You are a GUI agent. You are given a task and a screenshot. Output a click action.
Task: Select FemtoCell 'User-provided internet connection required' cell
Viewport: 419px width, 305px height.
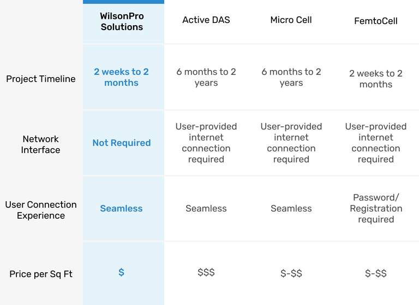click(x=376, y=143)
